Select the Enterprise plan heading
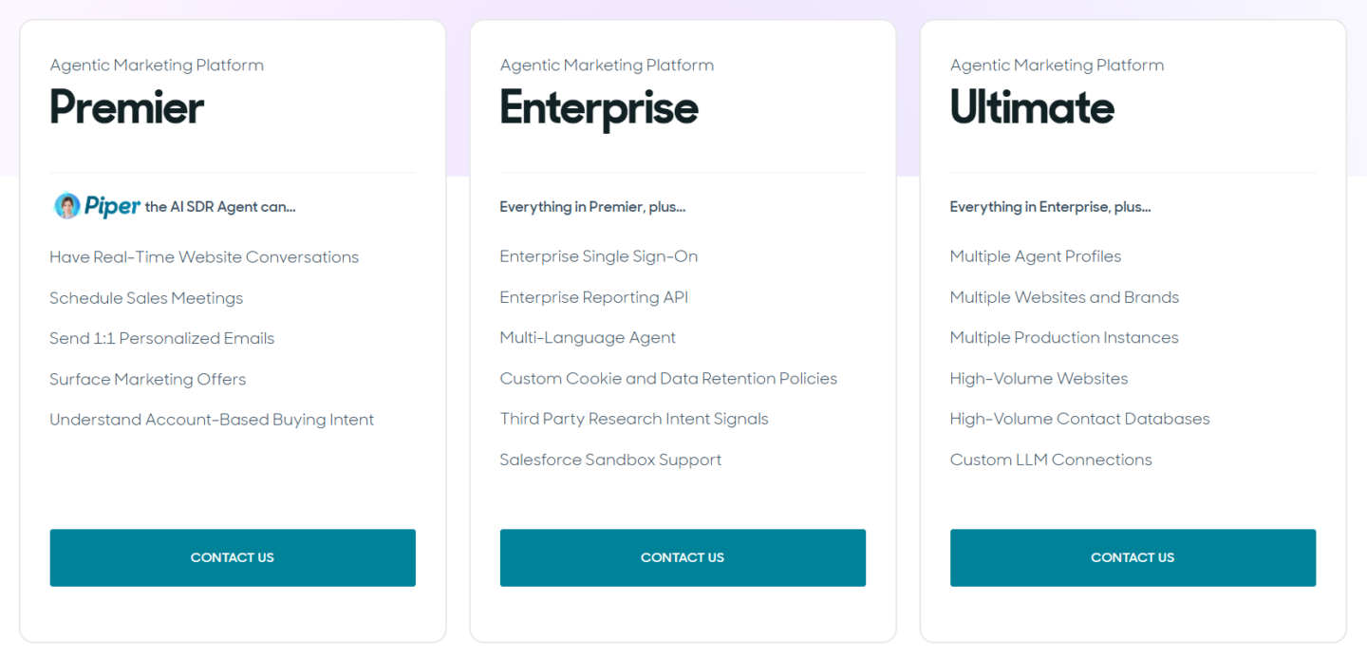Viewport: 1367px width, 658px height. pos(598,108)
